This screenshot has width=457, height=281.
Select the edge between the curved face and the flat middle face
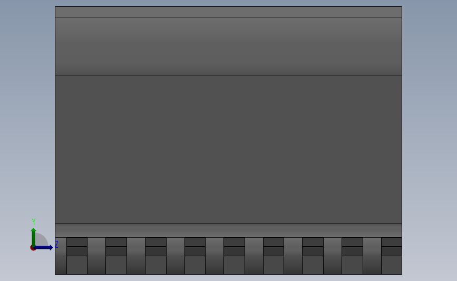[x=229, y=75]
